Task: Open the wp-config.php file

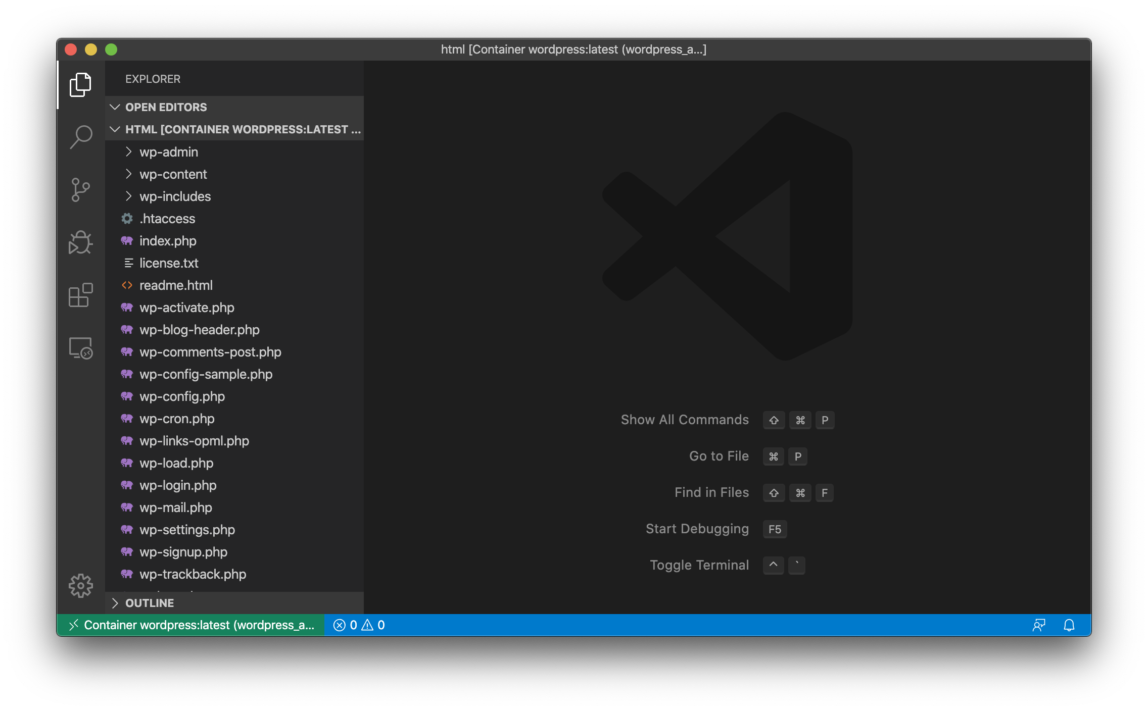Action: [x=182, y=396]
